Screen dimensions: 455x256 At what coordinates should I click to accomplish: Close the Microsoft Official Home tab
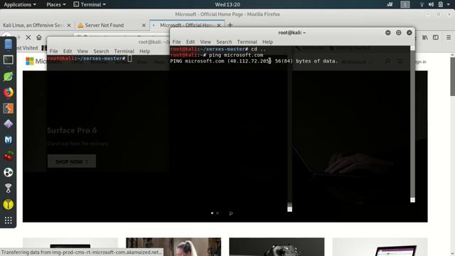219,26
